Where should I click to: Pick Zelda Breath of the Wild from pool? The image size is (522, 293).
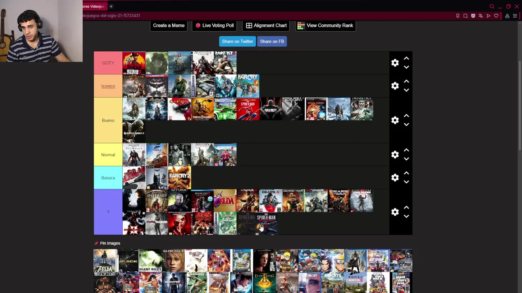pos(105,260)
